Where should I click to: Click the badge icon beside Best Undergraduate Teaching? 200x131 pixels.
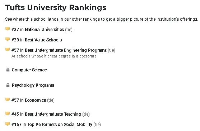coord(8,114)
